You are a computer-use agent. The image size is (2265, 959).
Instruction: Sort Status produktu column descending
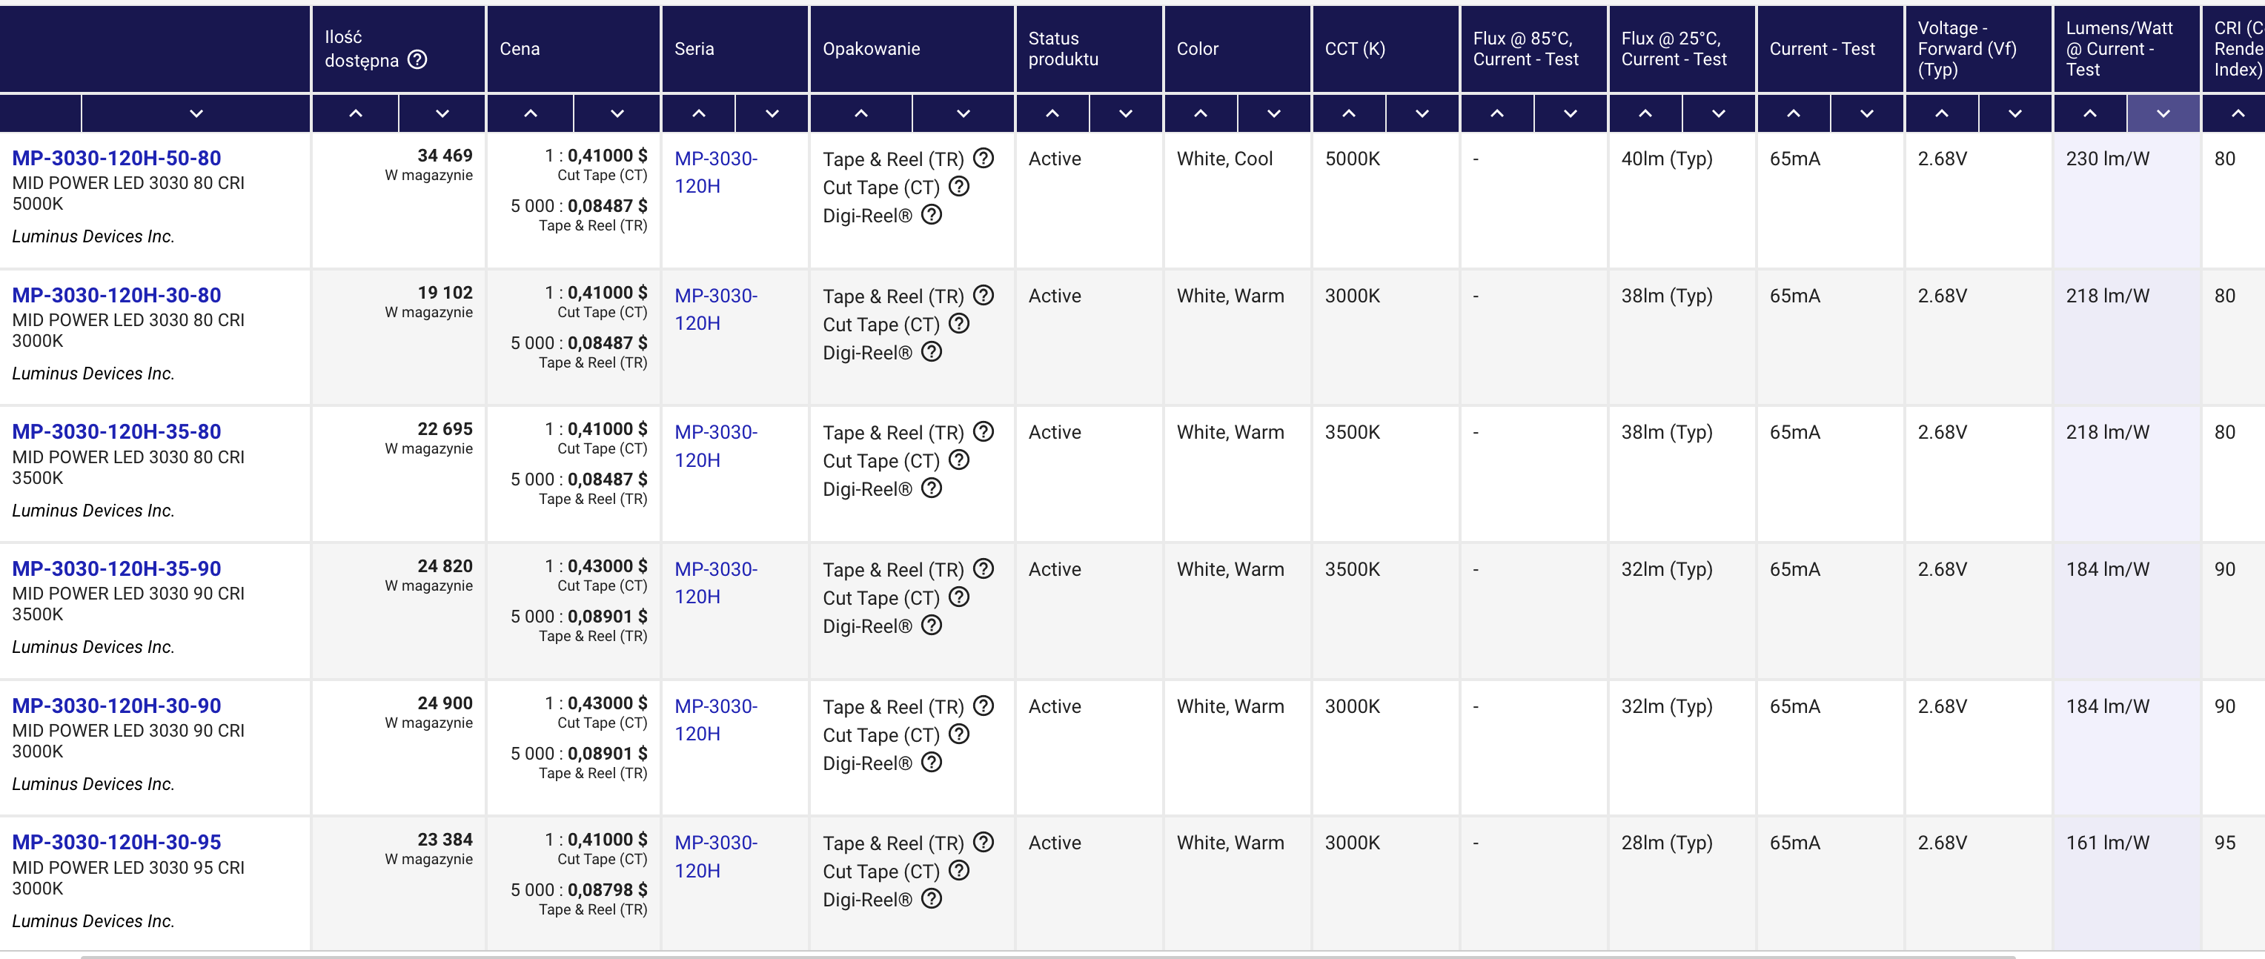[x=1126, y=113]
